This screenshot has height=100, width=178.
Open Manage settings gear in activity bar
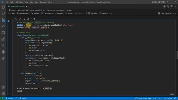(3, 94)
